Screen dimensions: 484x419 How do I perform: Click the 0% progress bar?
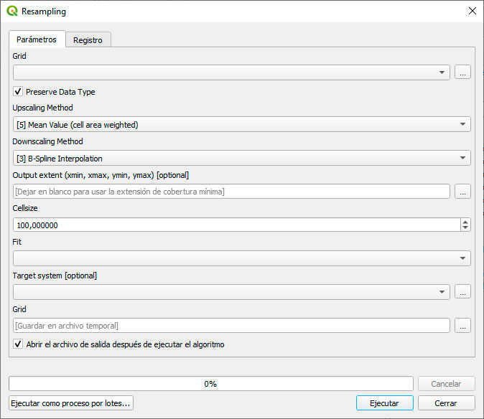210,384
